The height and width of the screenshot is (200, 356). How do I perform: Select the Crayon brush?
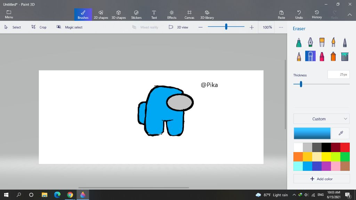click(x=322, y=56)
